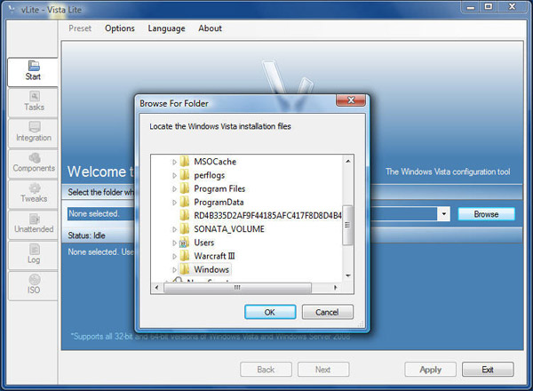Click the Exit button
The height and width of the screenshot is (391, 533).
488,370
